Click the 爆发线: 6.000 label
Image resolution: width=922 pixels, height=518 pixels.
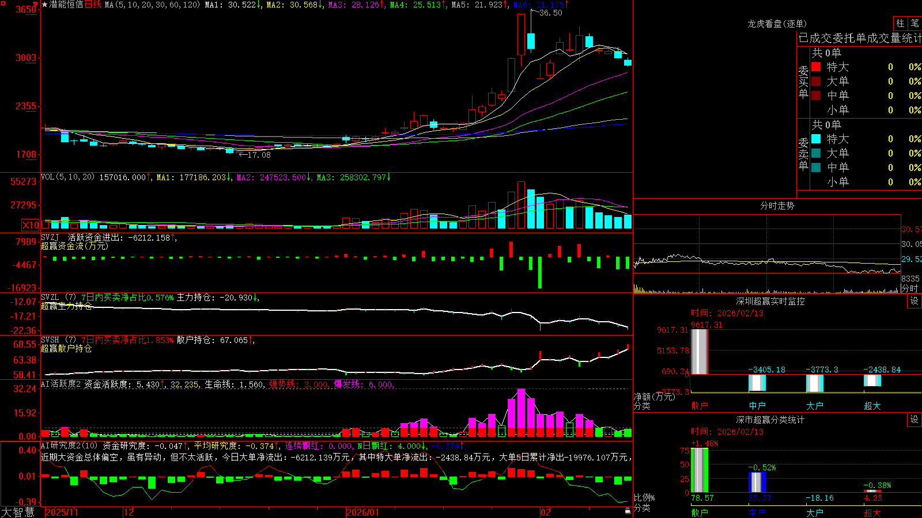point(363,384)
